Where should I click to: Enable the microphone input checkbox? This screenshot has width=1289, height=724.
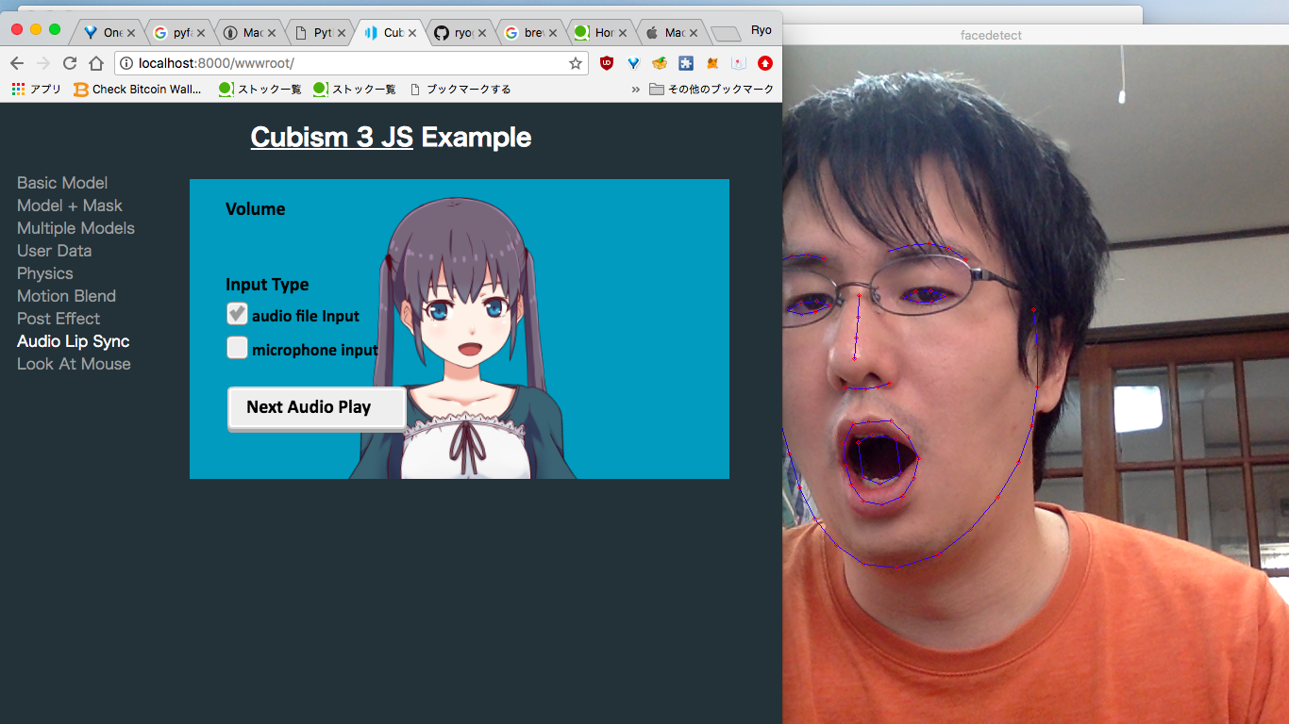[237, 348]
